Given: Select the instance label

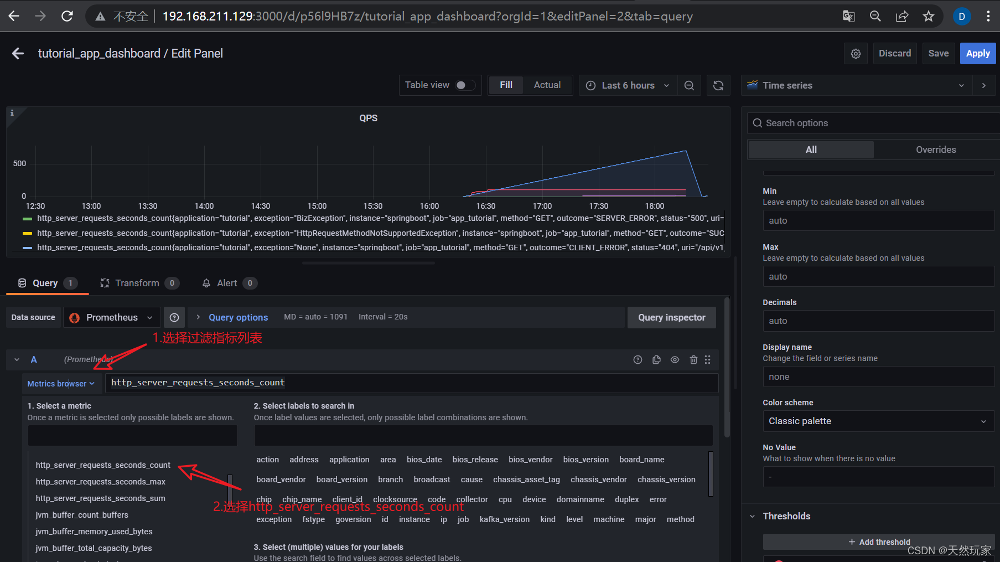Looking at the screenshot, I should (x=414, y=519).
